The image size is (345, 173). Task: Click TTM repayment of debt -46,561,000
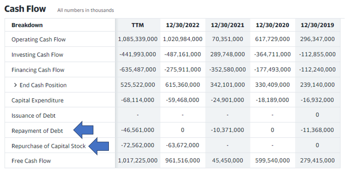click(138, 130)
